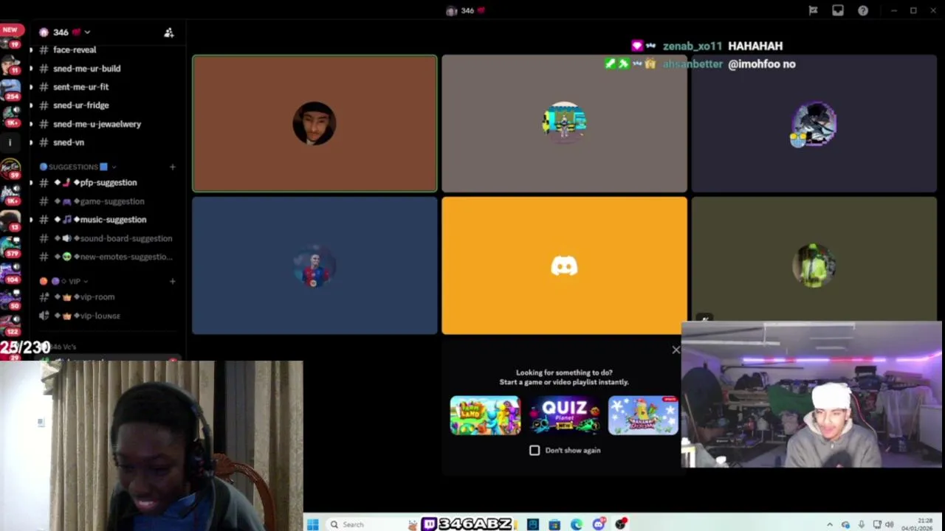Add a channel to the VIP category
Viewport: 945px width, 531px height.
pos(173,281)
